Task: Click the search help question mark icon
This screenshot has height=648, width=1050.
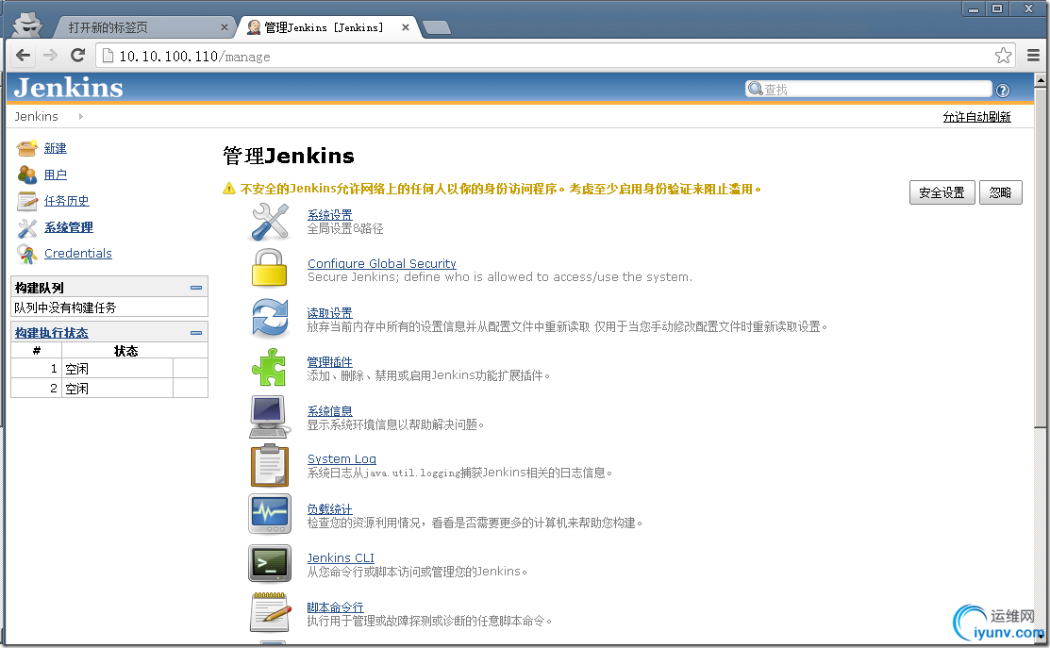Action: pos(1003,91)
